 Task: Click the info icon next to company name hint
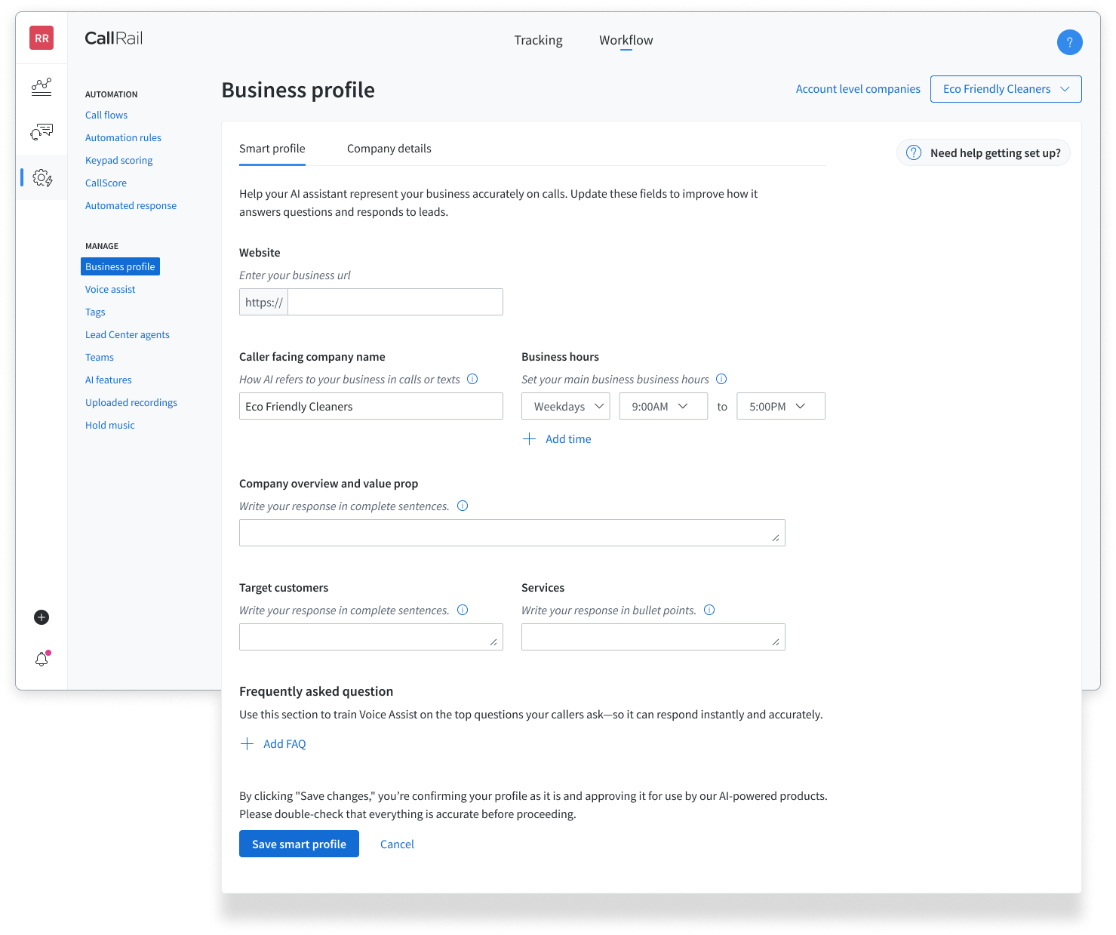coord(472,379)
